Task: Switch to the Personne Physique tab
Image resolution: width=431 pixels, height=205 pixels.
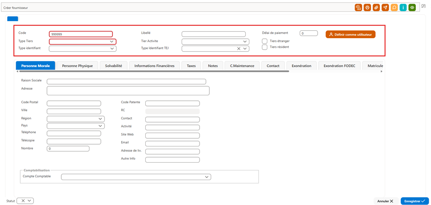Action: pyautogui.click(x=77, y=66)
